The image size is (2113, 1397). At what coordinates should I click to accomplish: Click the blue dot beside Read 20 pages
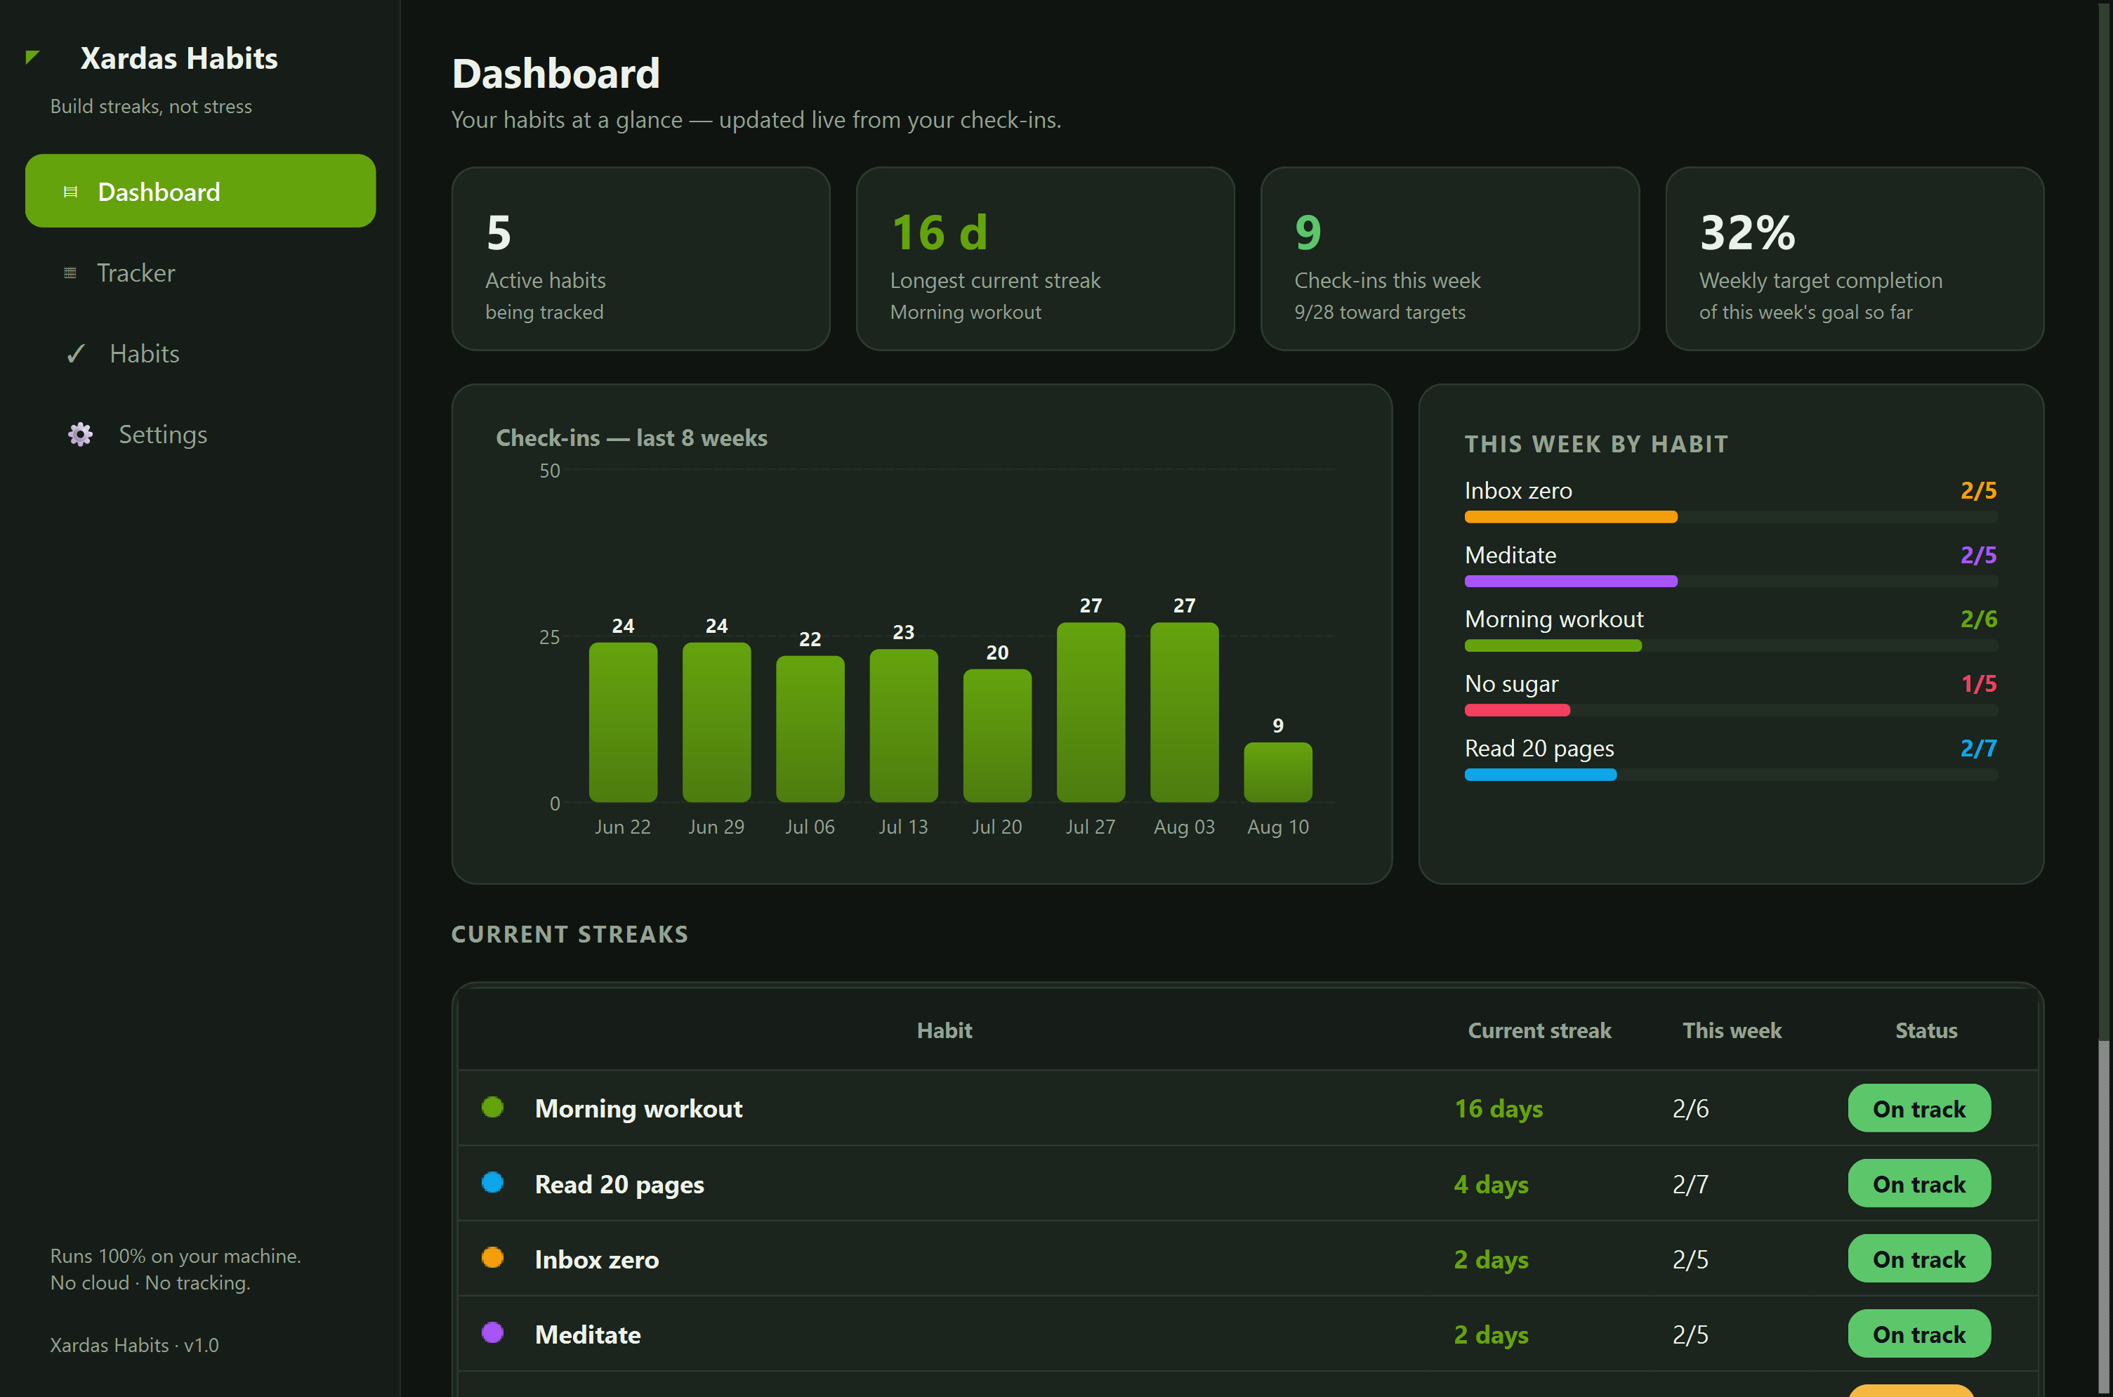tap(493, 1182)
